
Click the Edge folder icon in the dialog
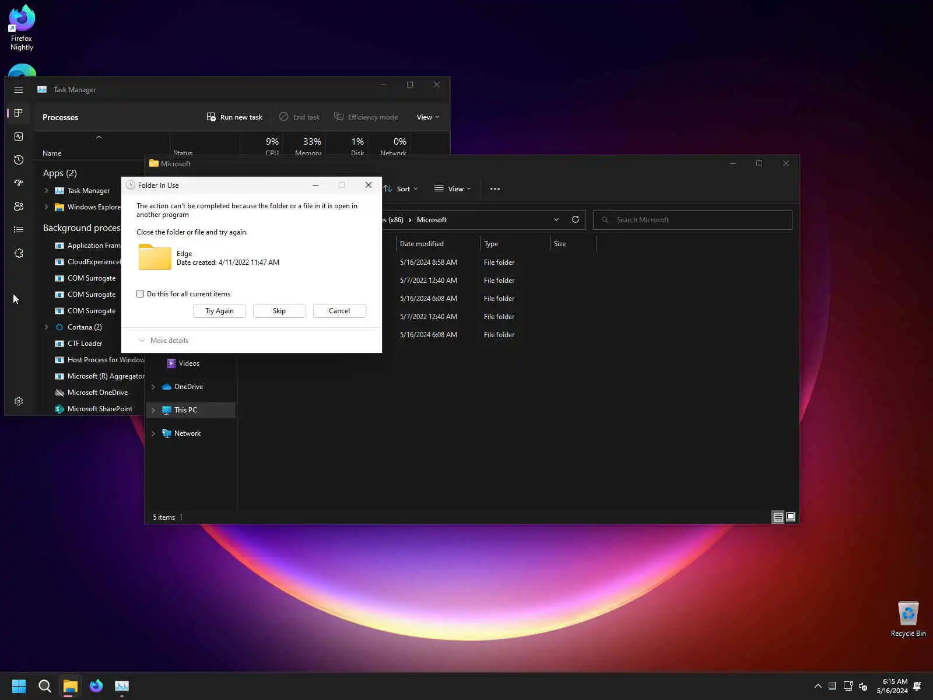click(x=155, y=257)
